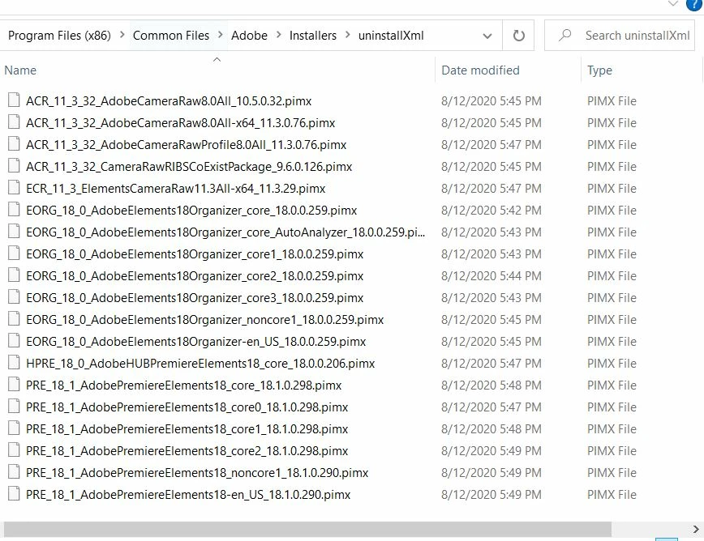
Task: Open chevron after Adobe breadcrumb
Action: [x=279, y=35]
